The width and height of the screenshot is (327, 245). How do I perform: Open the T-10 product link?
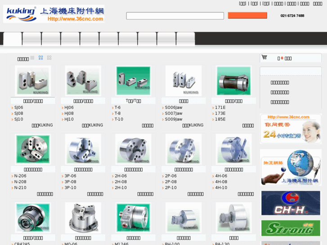pos(119,119)
